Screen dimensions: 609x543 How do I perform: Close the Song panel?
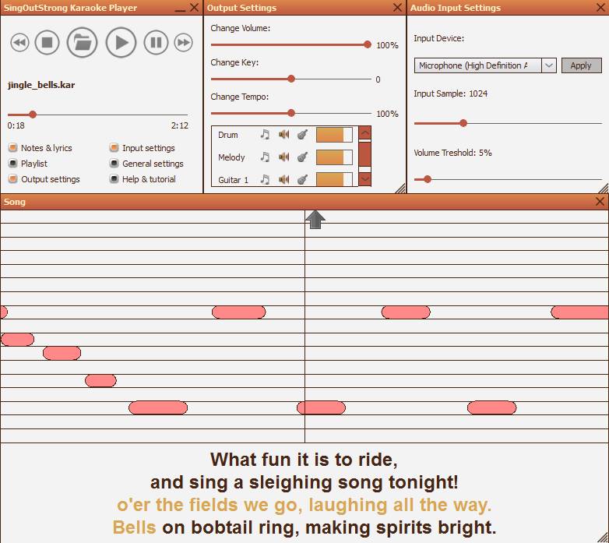click(x=600, y=201)
